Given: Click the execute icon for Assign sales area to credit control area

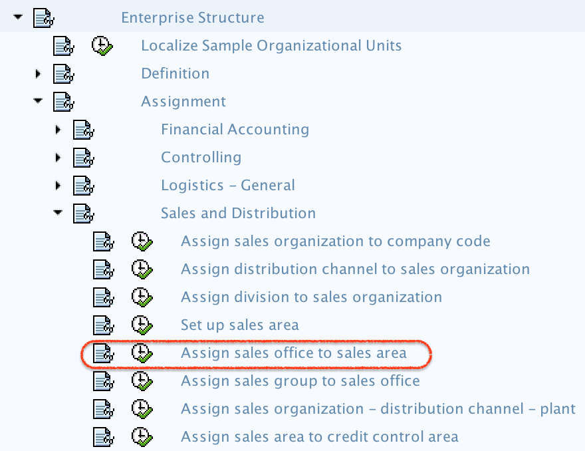Looking at the screenshot, I should [142, 437].
